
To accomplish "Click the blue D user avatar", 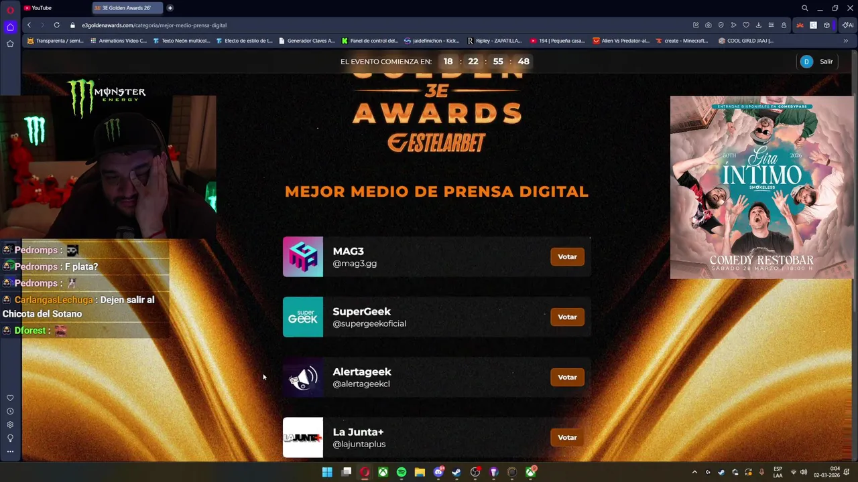I will tap(806, 62).
